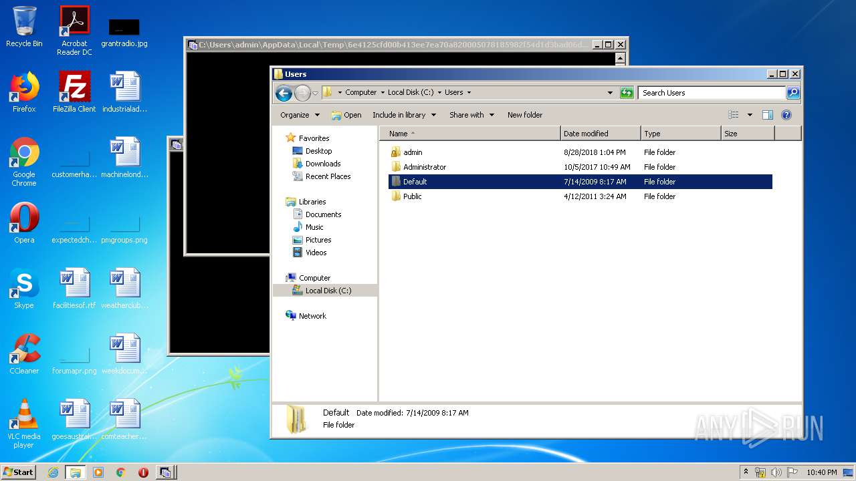Viewport: 856px width, 481px height.
Task: Open Opera browser shortcut
Action: 24,223
